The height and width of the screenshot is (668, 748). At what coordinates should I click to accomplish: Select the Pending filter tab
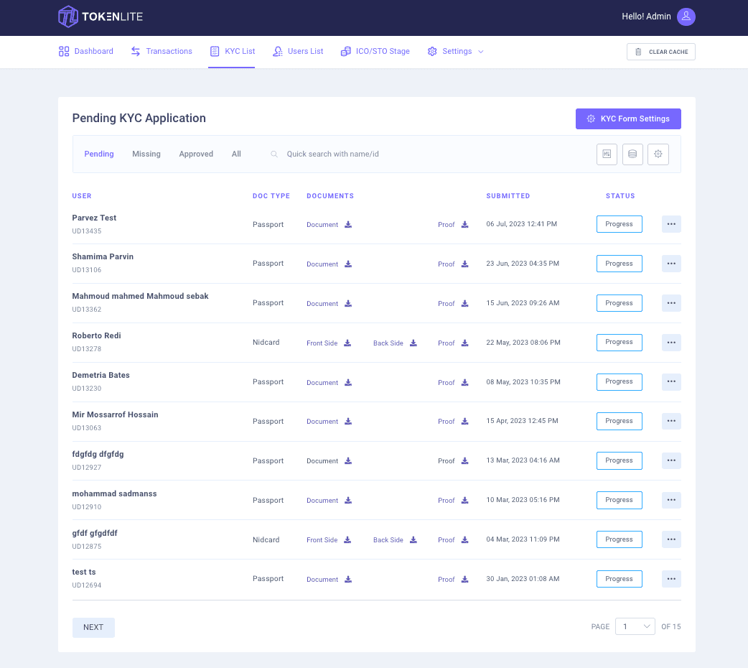pyautogui.click(x=99, y=154)
